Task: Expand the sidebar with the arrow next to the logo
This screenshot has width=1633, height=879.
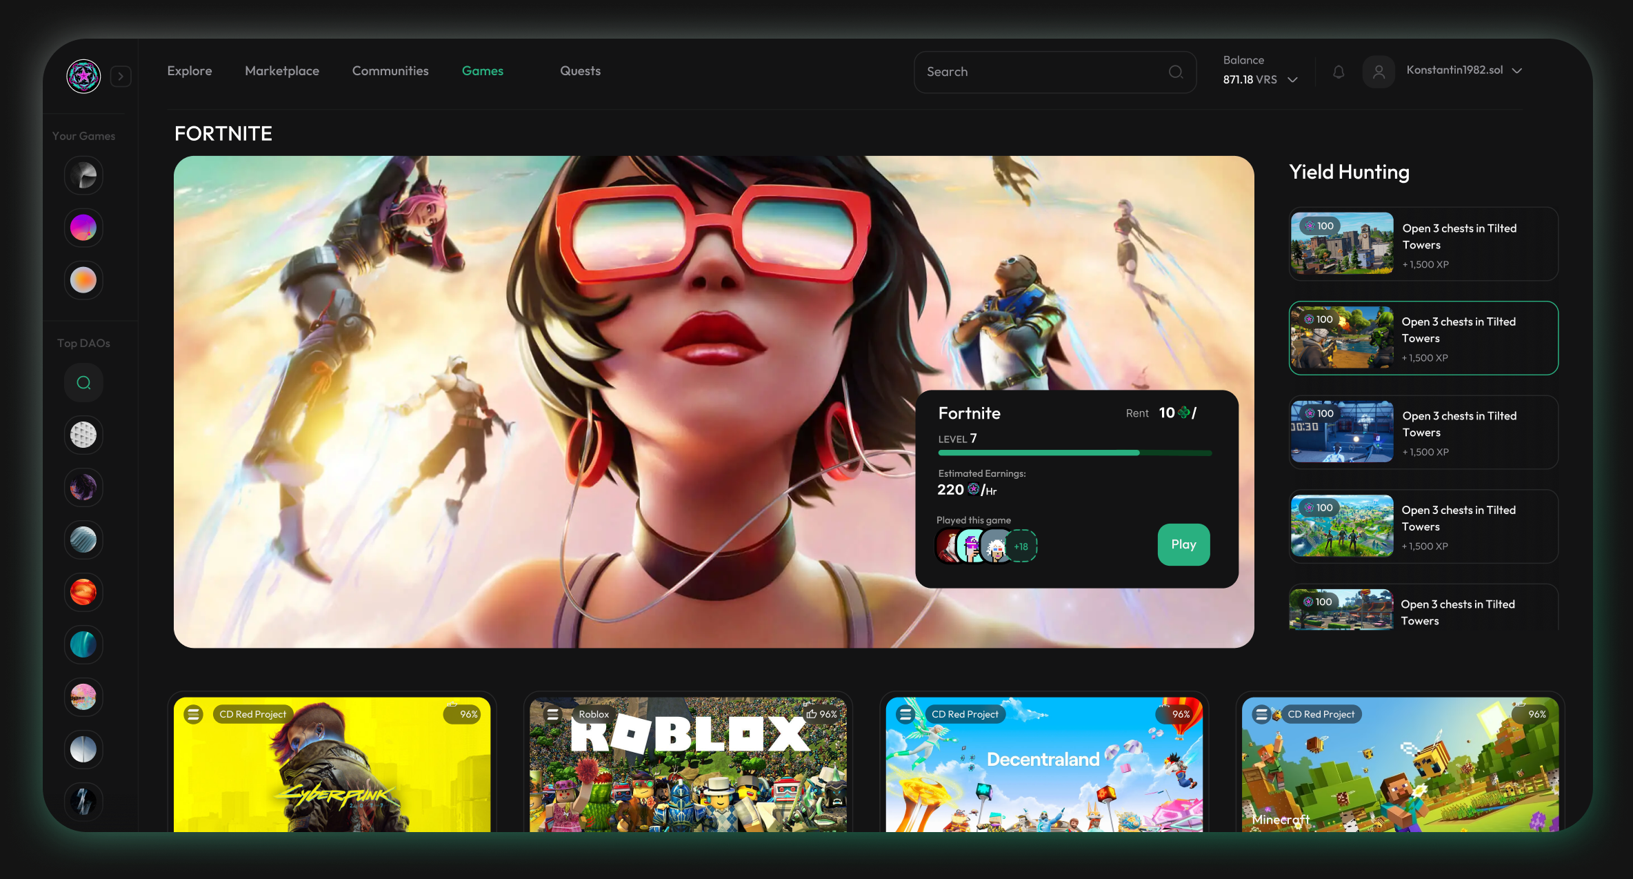Action: [121, 76]
